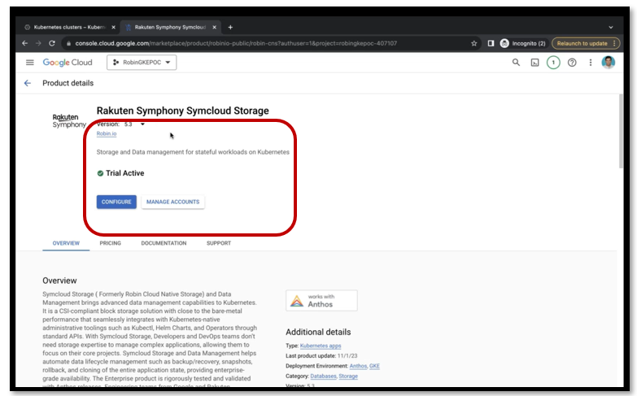Open the Databases category link
This screenshot has height=396, width=637.
[x=323, y=376]
